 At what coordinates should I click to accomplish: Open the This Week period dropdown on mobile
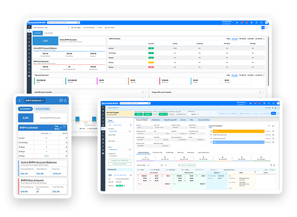tap(57, 127)
